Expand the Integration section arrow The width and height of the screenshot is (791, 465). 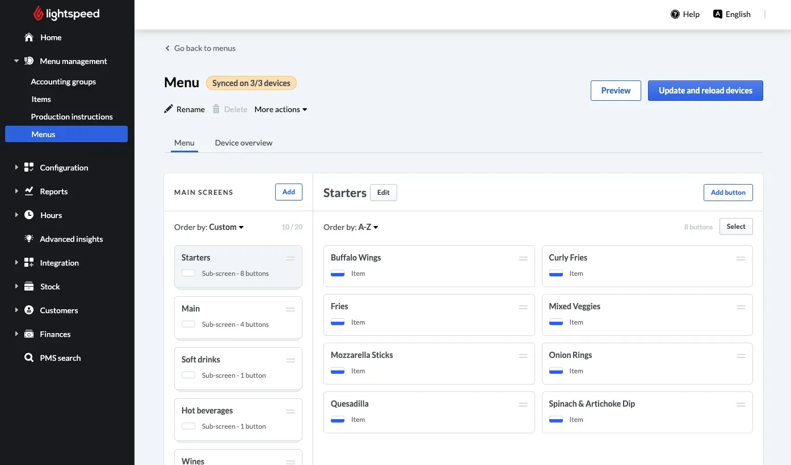click(16, 263)
